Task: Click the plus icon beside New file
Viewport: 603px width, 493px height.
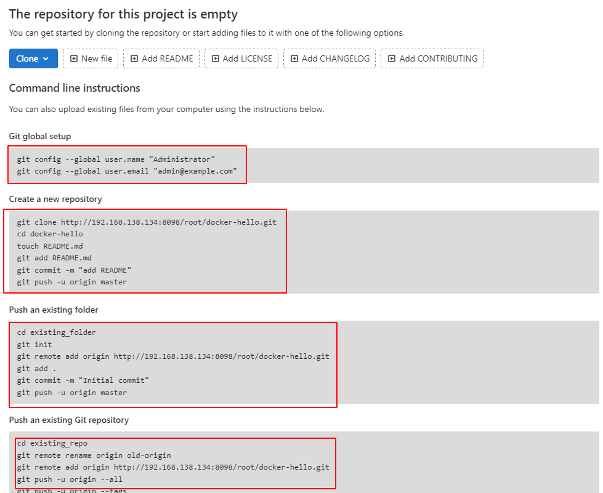Action: point(74,59)
